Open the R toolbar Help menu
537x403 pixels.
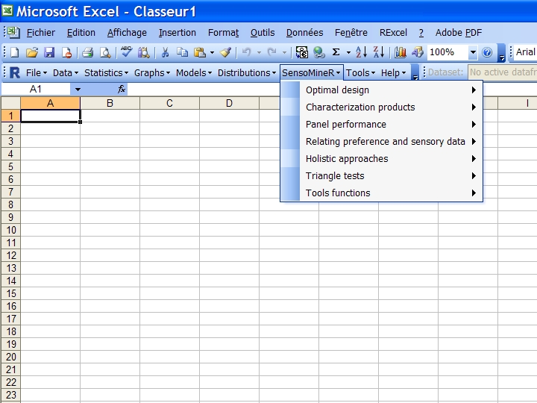point(393,73)
